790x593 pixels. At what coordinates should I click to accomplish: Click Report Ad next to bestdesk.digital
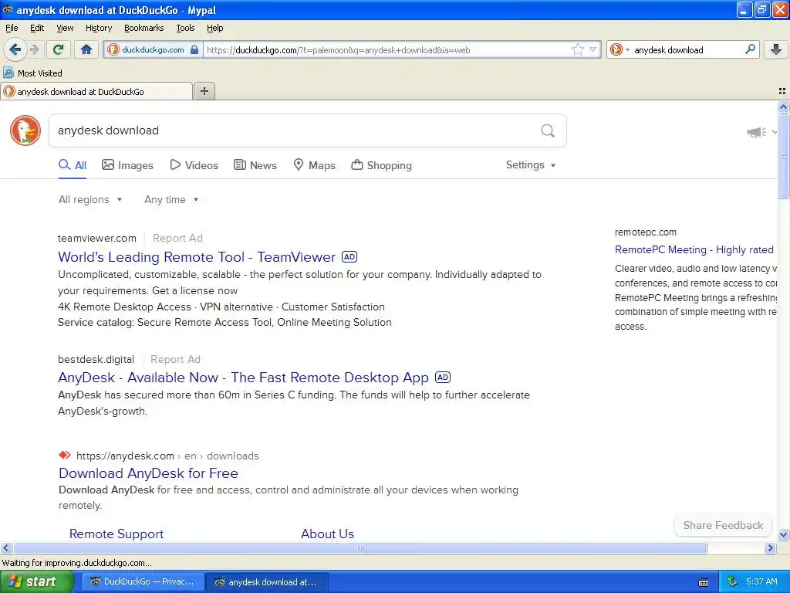pyautogui.click(x=175, y=359)
